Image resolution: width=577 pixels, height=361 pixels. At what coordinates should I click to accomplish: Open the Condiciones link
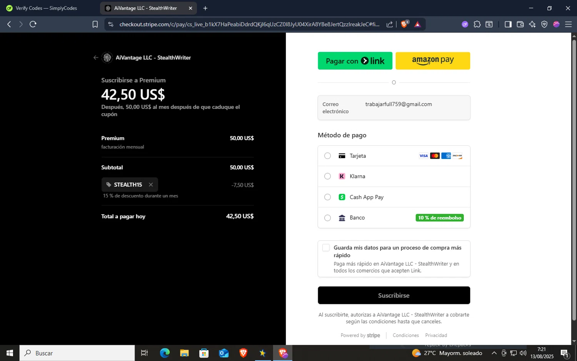tap(405, 336)
